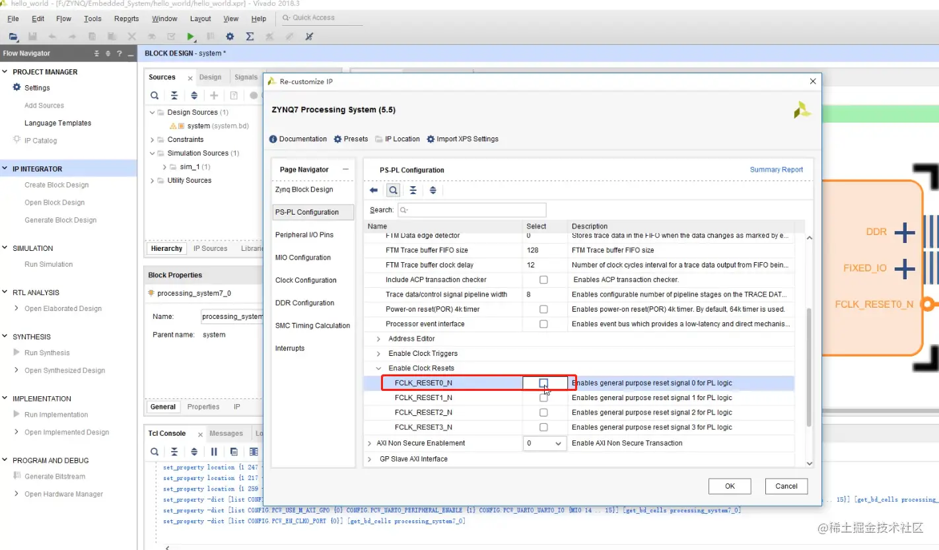
Task: Collapse the PROJECT MANAGER section
Action: [x=5, y=72]
